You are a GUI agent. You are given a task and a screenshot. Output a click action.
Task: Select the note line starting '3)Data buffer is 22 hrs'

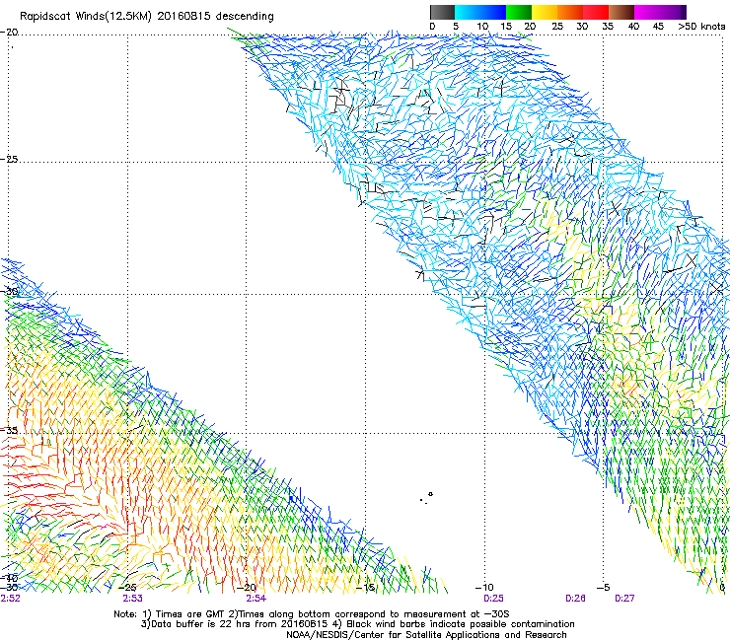pos(357,624)
